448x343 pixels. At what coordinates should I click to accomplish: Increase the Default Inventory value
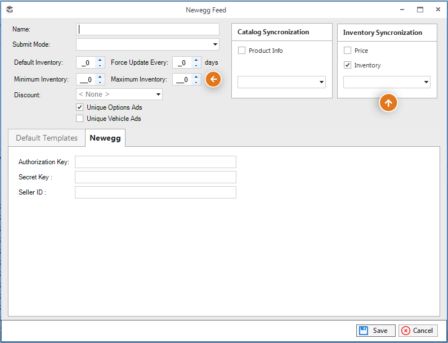[100, 60]
